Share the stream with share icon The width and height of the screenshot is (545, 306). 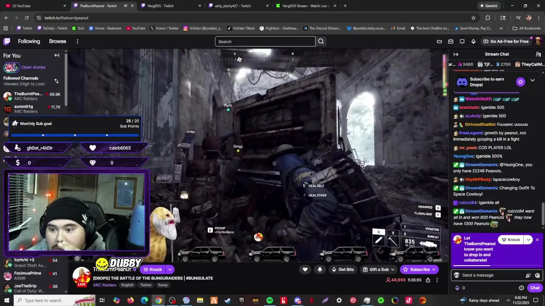428,280
